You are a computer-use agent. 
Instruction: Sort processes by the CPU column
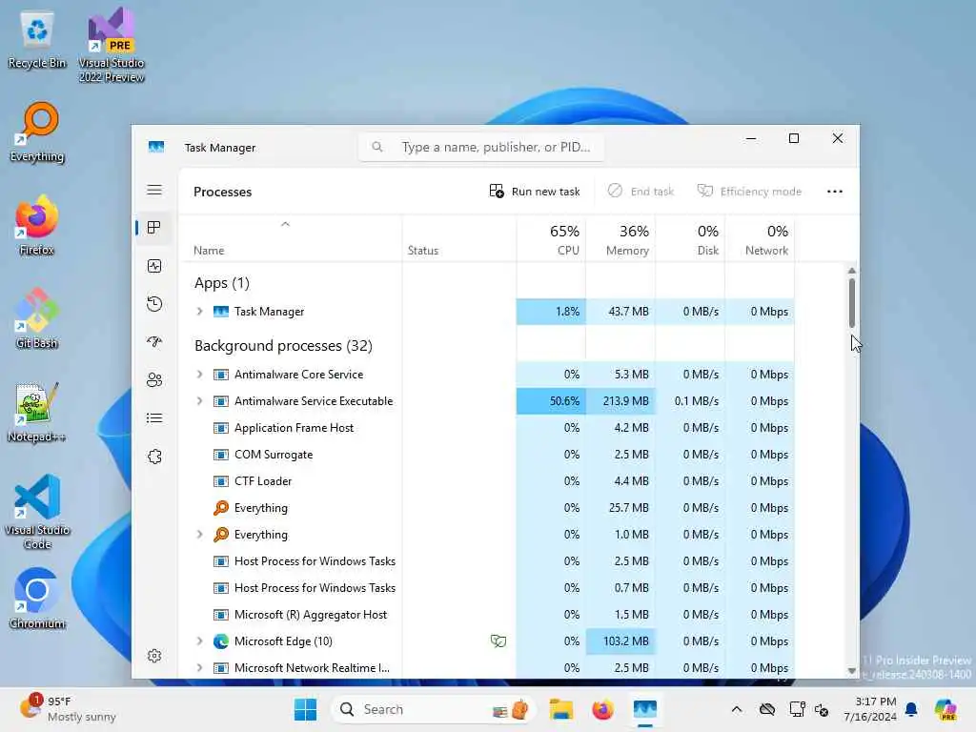click(x=551, y=239)
